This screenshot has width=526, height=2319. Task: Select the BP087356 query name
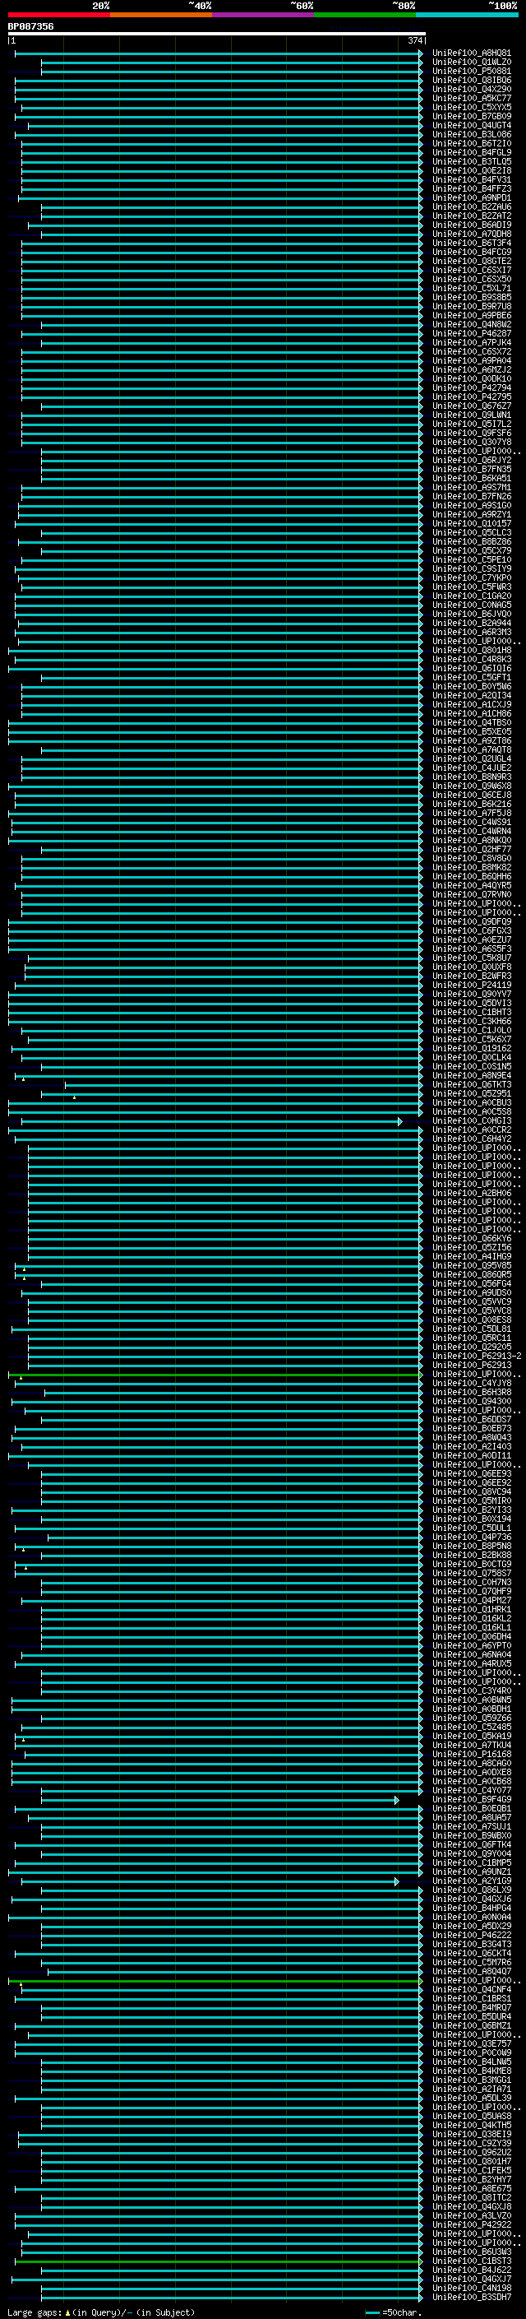tap(30, 27)
